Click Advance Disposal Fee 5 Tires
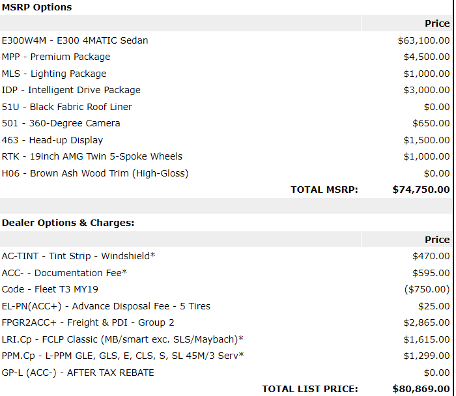This screenshot has width=456, height=396. pyautogui.click(x=226, y=306)
